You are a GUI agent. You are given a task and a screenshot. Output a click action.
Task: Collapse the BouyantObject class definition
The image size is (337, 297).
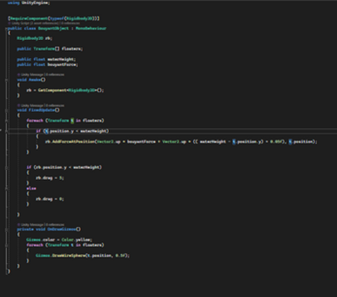6,28
